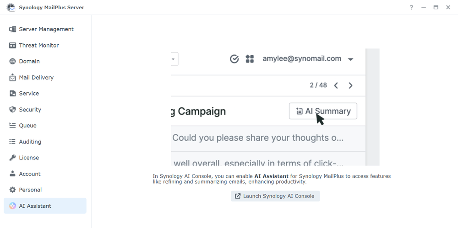Open the Account settings page

[30, 174]
